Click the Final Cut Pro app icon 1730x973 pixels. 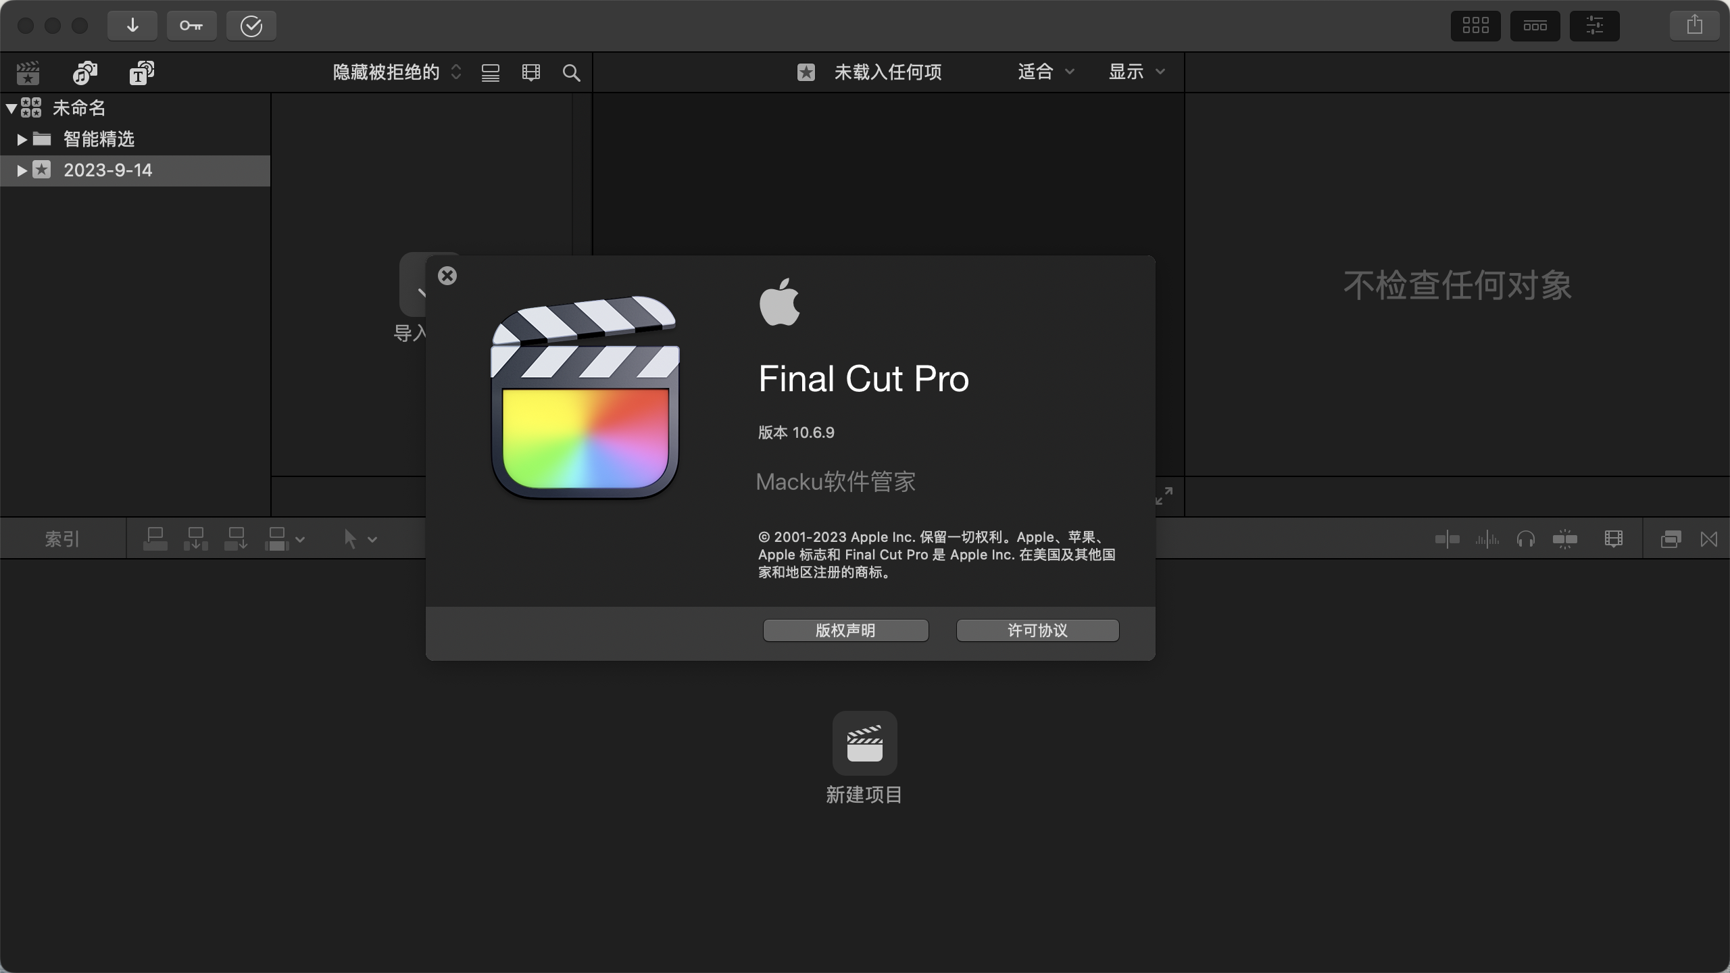(585, 397)
